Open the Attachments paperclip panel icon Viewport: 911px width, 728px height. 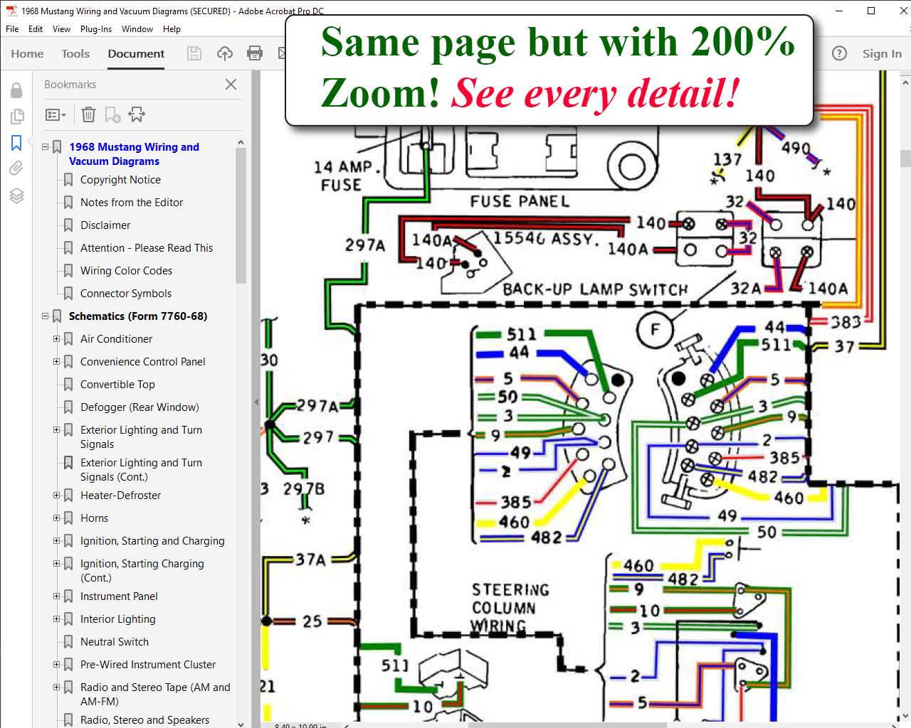16,168
